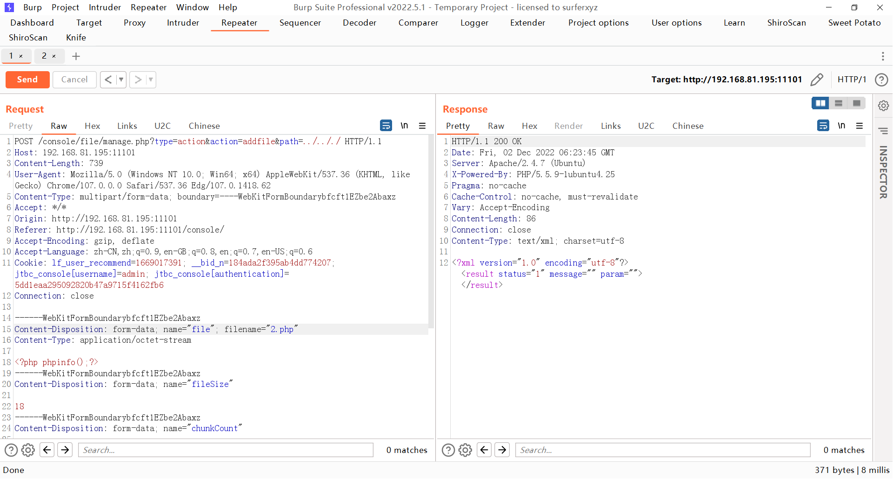This screenshot has width=893, height=479.
Task: Open Inspector settings gear icon
Action: [883, 106]
